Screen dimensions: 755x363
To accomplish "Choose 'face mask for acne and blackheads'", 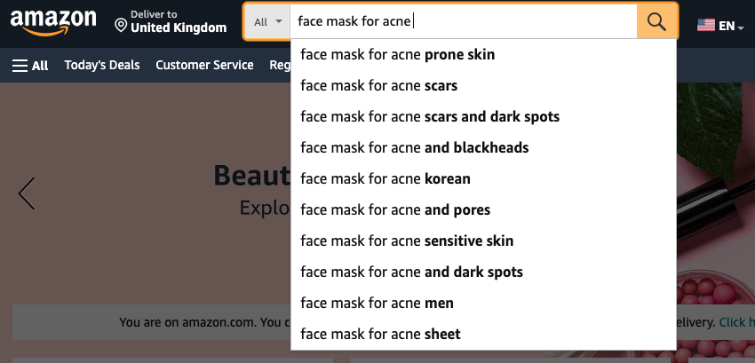I will 483,148.
